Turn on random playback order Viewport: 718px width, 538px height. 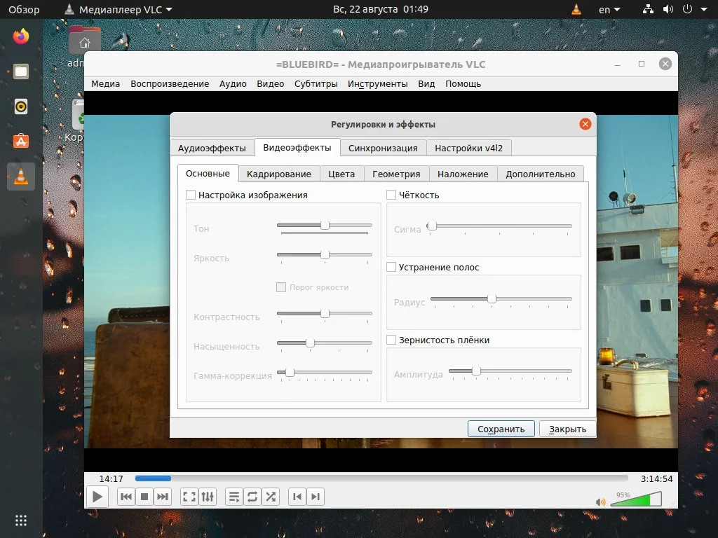(x=271, y=496)
